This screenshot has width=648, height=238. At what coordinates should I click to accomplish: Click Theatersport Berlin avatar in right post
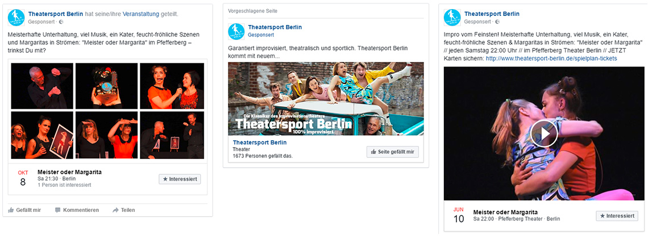click(452, 18)
